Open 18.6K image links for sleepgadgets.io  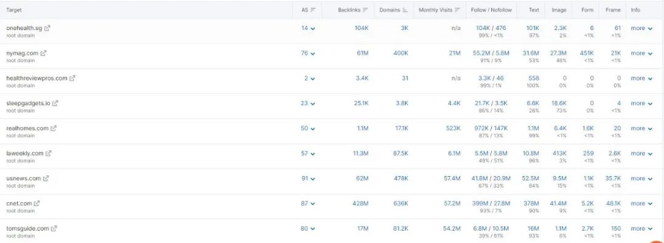pos(559,103)
